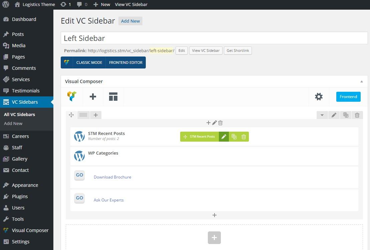Change row column layout

coord(83,115)
